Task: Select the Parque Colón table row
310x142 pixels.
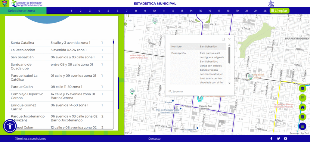Action: 57,87
